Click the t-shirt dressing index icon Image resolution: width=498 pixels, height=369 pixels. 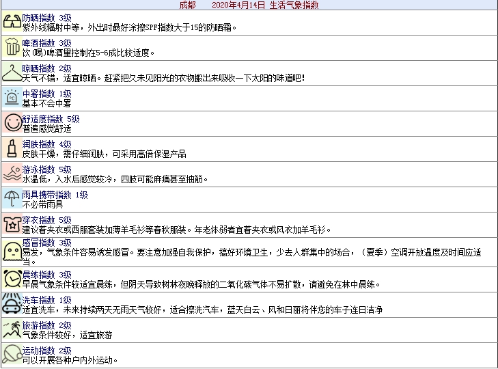tap(12, 224)
